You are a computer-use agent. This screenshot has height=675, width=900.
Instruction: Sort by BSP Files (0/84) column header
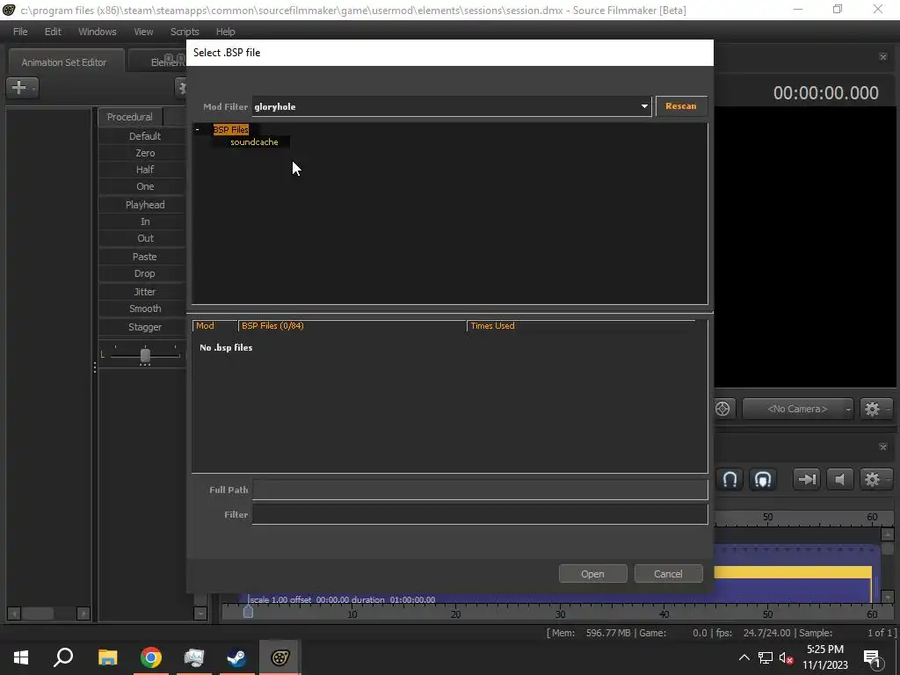tap(352, 325)
